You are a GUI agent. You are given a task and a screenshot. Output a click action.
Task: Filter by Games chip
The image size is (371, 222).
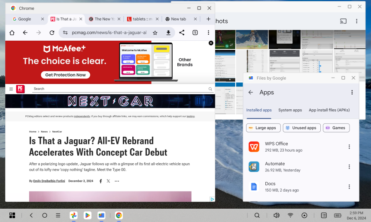click(x=336, y=128)
